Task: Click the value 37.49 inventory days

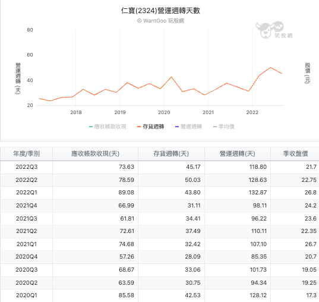Action: [x=193, y=231]
